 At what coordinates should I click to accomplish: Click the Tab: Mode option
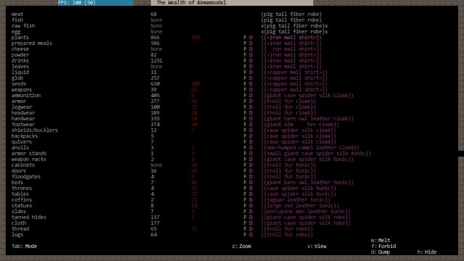[24, 246]
